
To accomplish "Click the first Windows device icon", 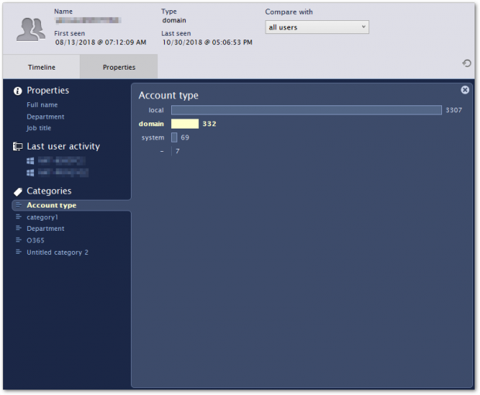I will point(31,160).
